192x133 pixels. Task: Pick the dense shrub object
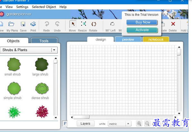tap(42, 88)
